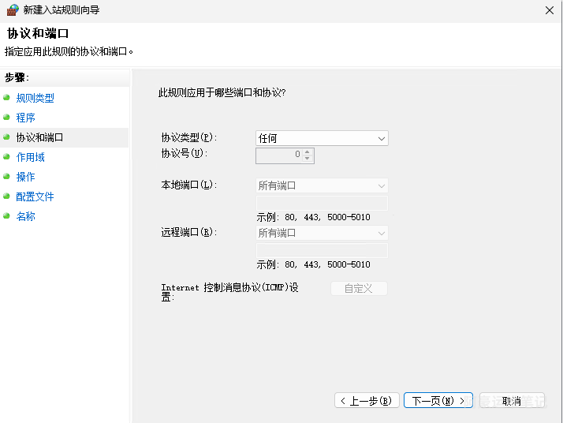Viewport: 563px width, 423px height.
Task: Click inside the 协议号 number field
Action: pos(278,155)
